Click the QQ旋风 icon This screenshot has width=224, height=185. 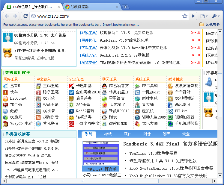tap(5, 118)
